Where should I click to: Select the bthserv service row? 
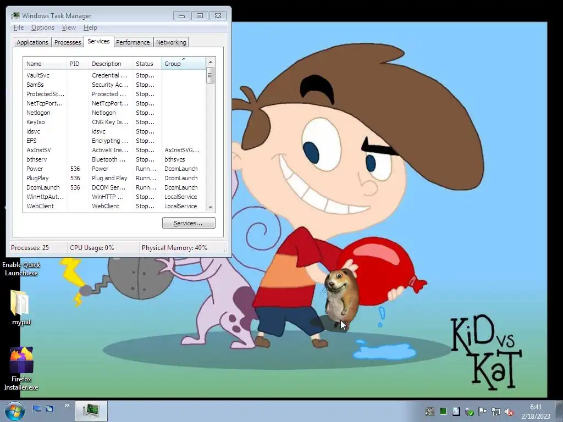(x=114, y=159)
